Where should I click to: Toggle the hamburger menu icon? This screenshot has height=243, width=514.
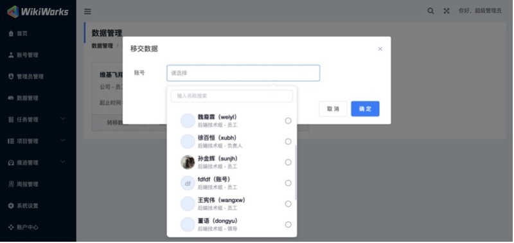87,12
